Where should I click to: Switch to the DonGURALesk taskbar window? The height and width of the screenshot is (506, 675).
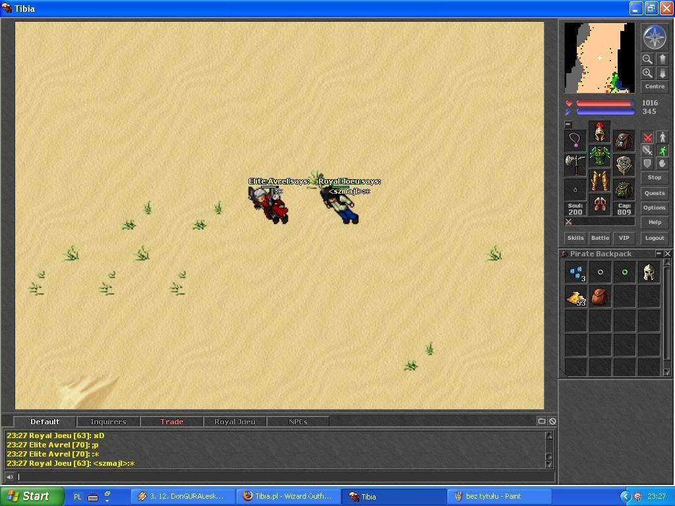point(183,497)
